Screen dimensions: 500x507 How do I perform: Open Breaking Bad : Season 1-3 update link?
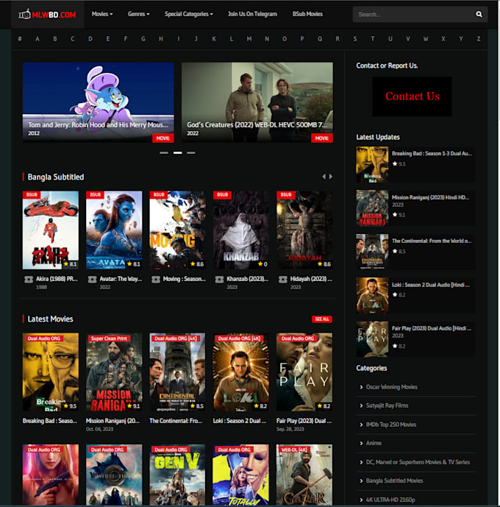(432, 154)
